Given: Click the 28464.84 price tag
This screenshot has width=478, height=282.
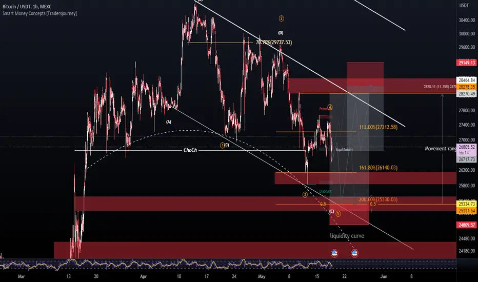Looking at the screenshot, I should (x=467, y=80).
